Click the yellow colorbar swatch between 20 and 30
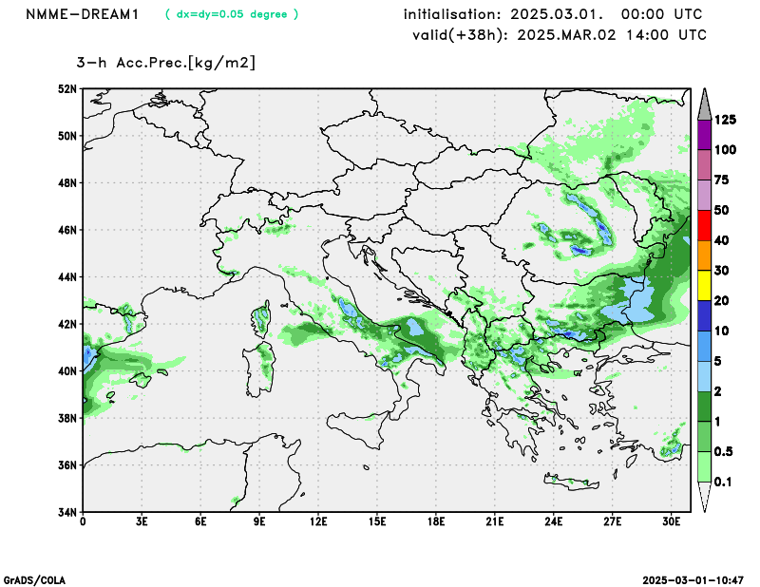The image size is (760, 587). [x=704, y=286]
